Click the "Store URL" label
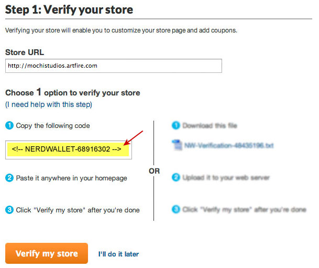Viewport: 319px width, 268px height. click(25, 52)
